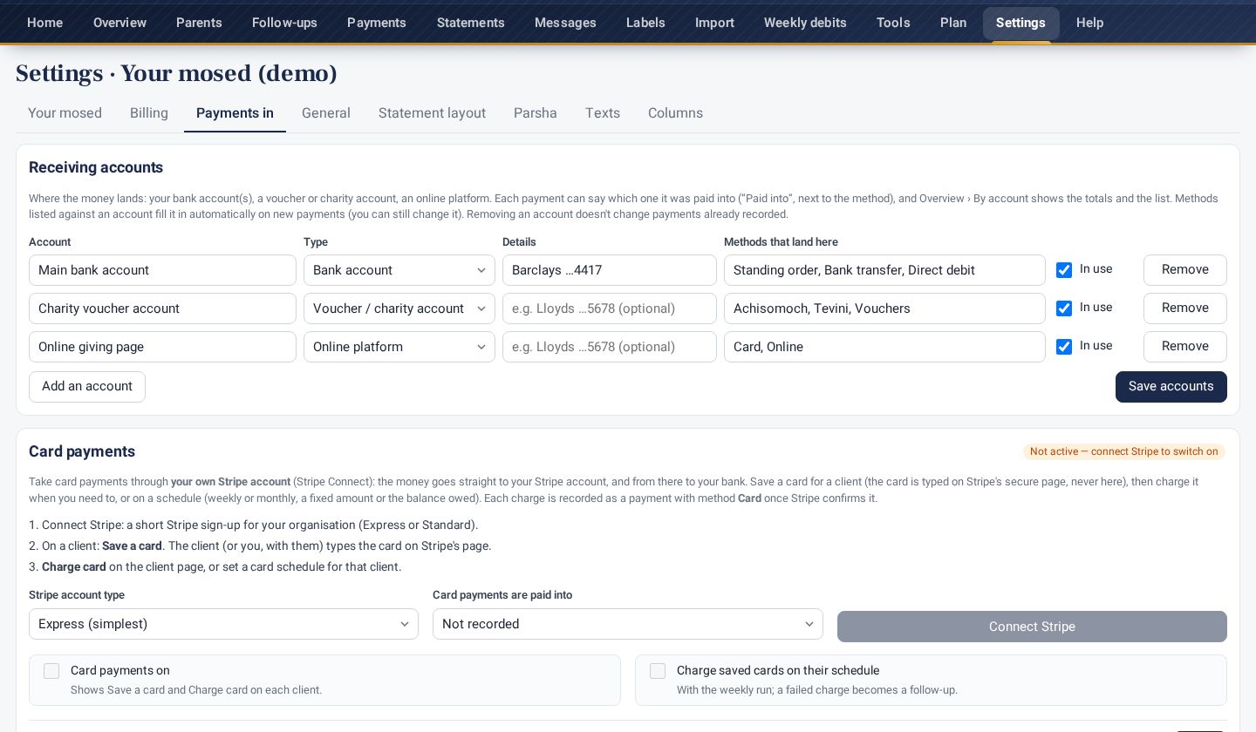Open Messages in the top navigation
Image resolution: width=1256 pixels, height=732 pixels.
click(565, 23)
